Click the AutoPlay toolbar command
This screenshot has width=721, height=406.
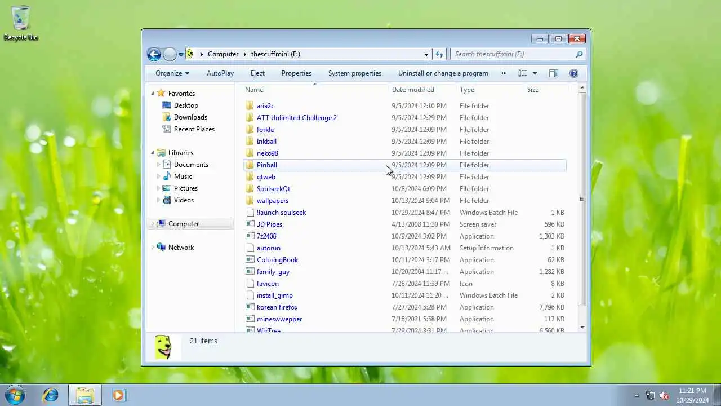220,73
